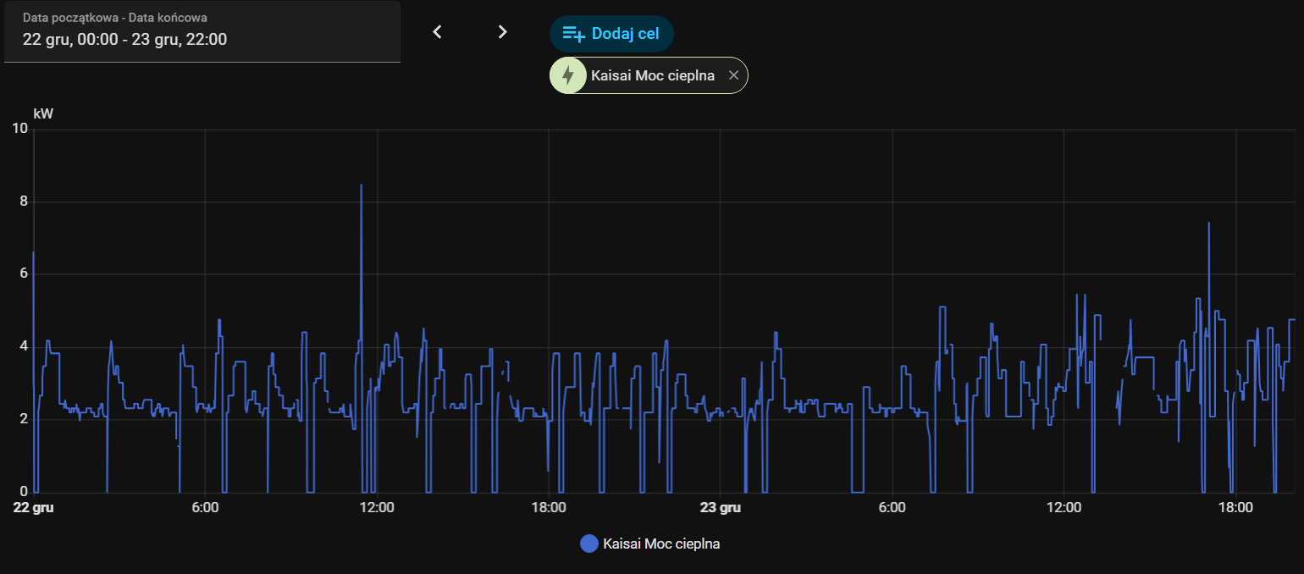Remove the Kaisai Moc cieplna chip
The height and width of the screenshot is (574, 1304).
[734, 75]
